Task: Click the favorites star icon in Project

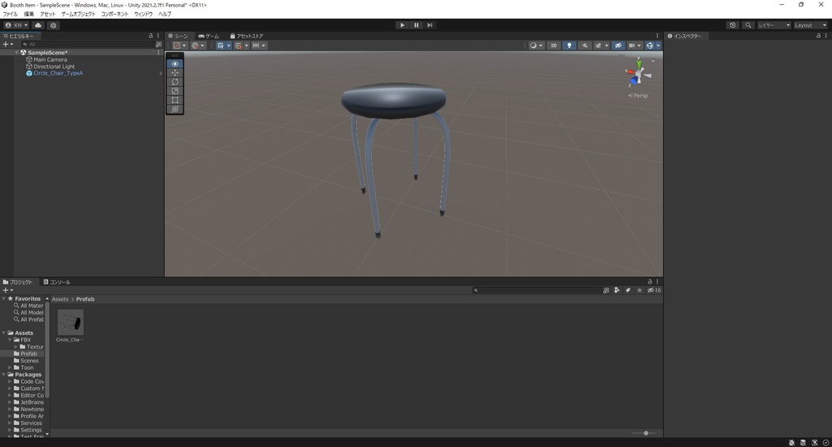Action: [x=639, y=290]
